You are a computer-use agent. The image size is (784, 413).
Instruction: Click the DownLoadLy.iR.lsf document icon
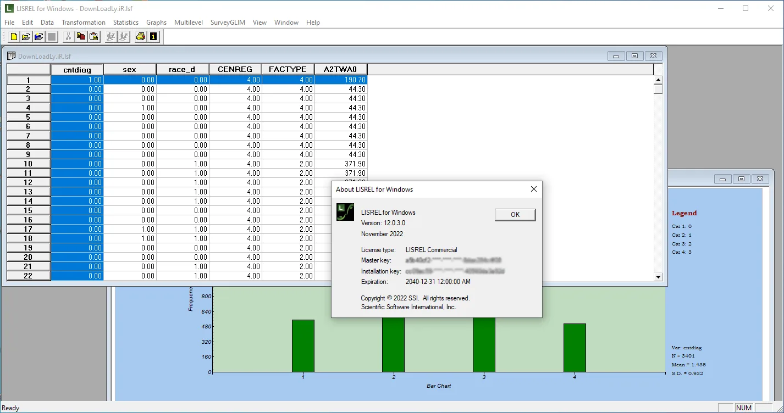pos(11,56)
